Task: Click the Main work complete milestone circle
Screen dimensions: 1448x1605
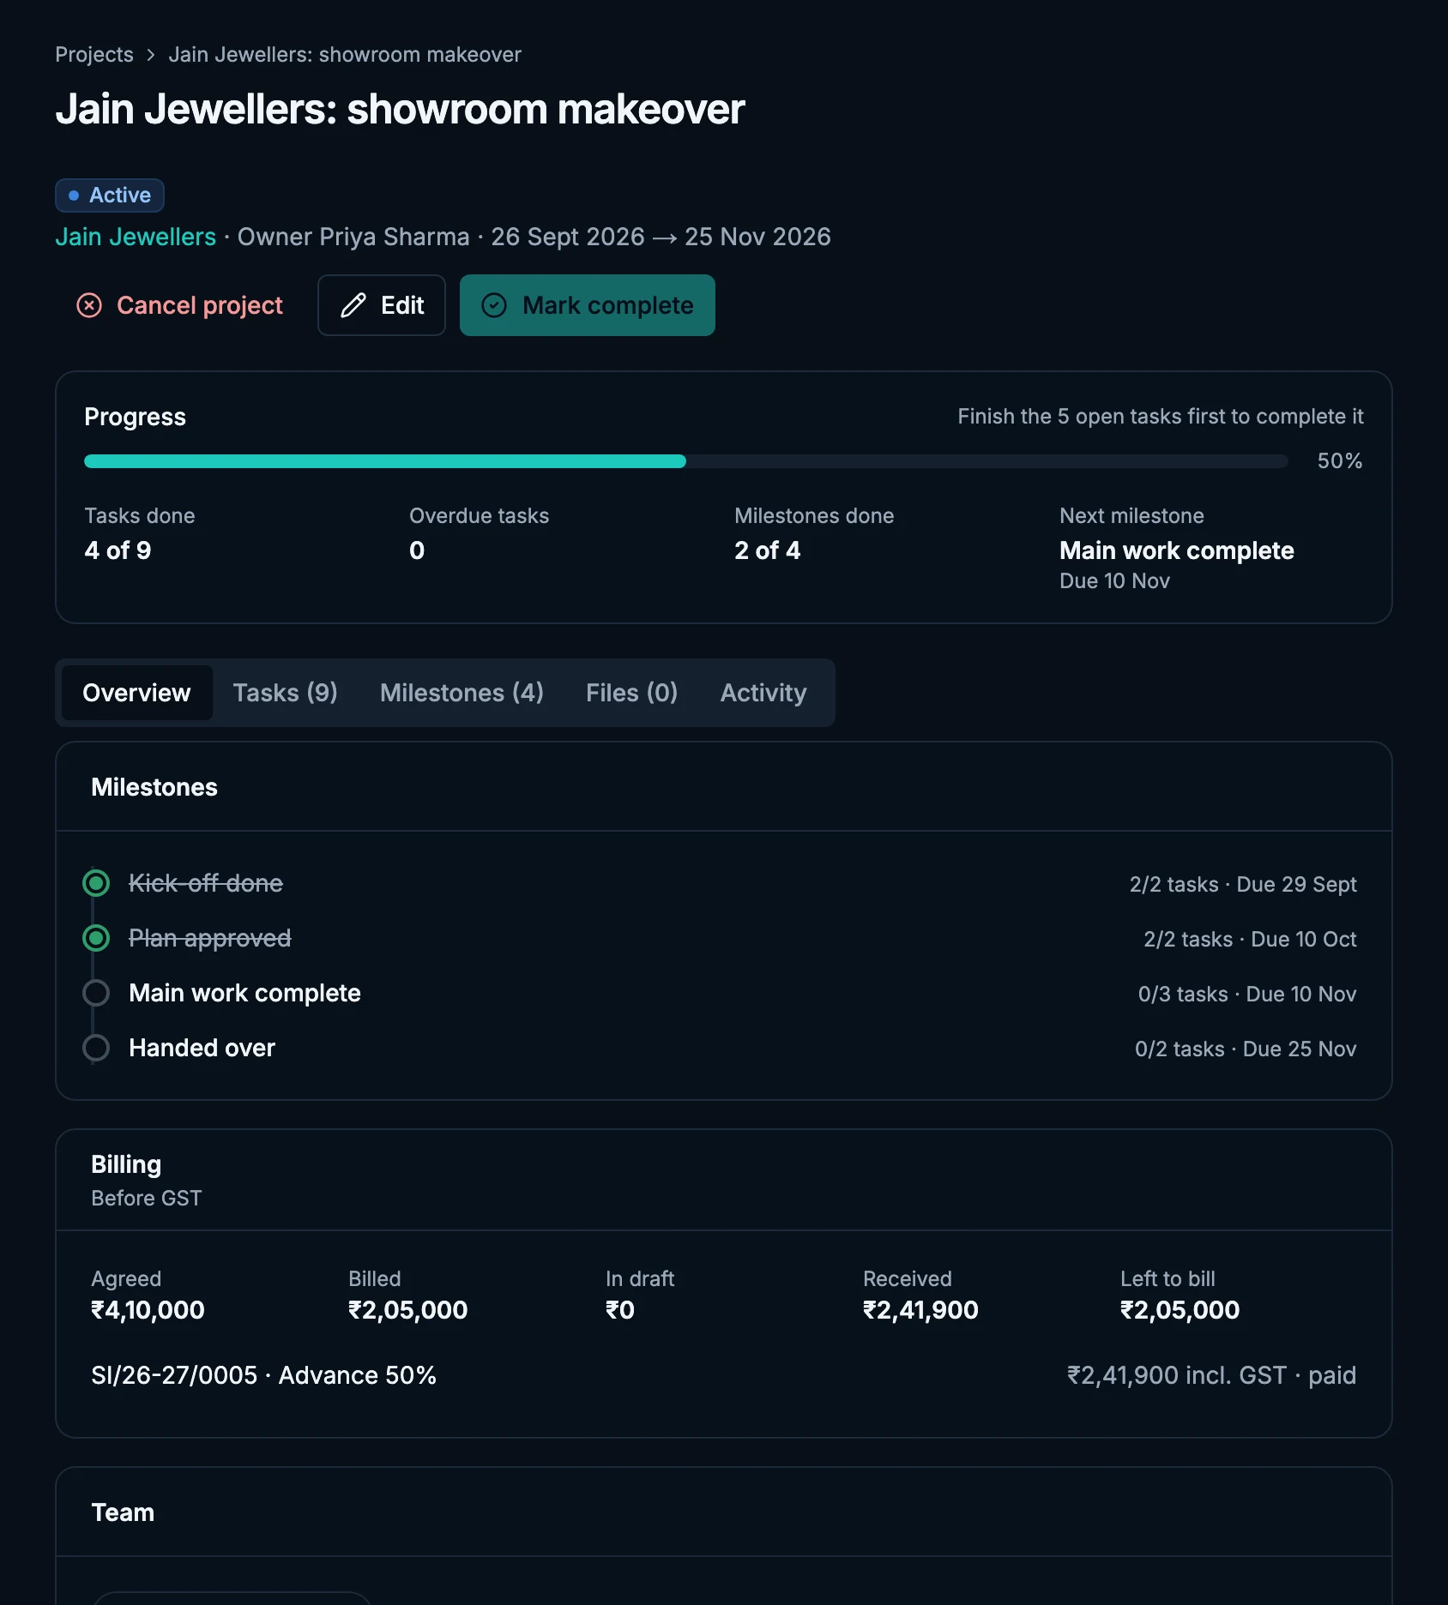Action: click(96, 993)
